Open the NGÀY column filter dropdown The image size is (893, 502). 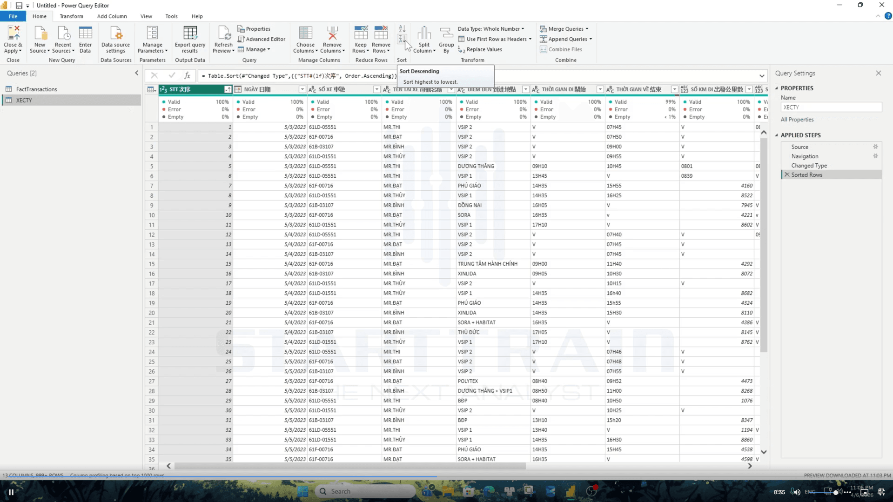tap(302, 89)
